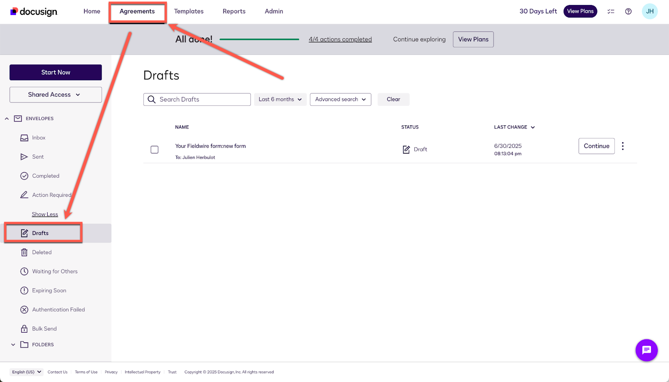The image size is (669, 382).
Task: Continue the Fieldwire form draft
Action: (596, 146)
